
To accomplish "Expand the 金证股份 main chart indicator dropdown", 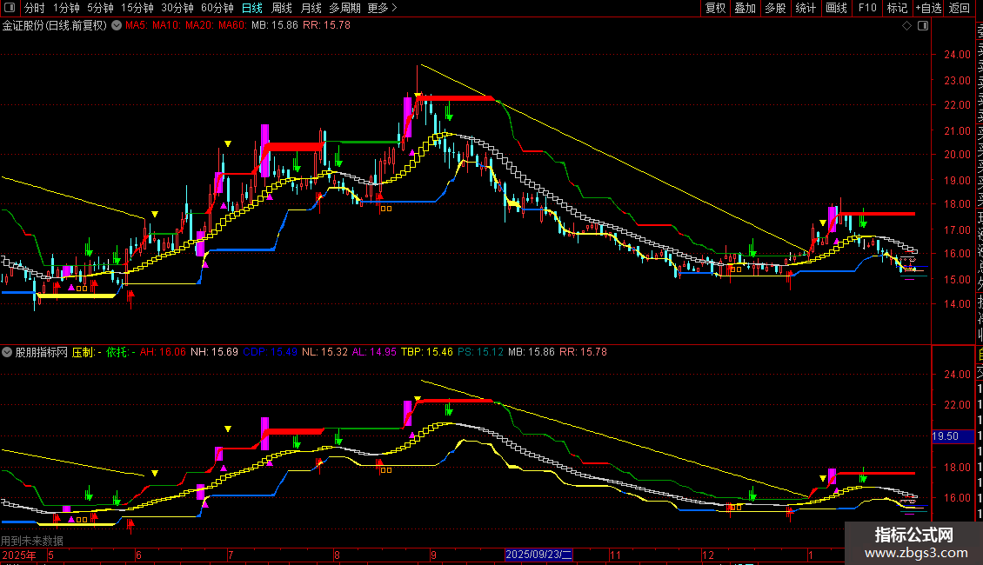I will point(117,26).
